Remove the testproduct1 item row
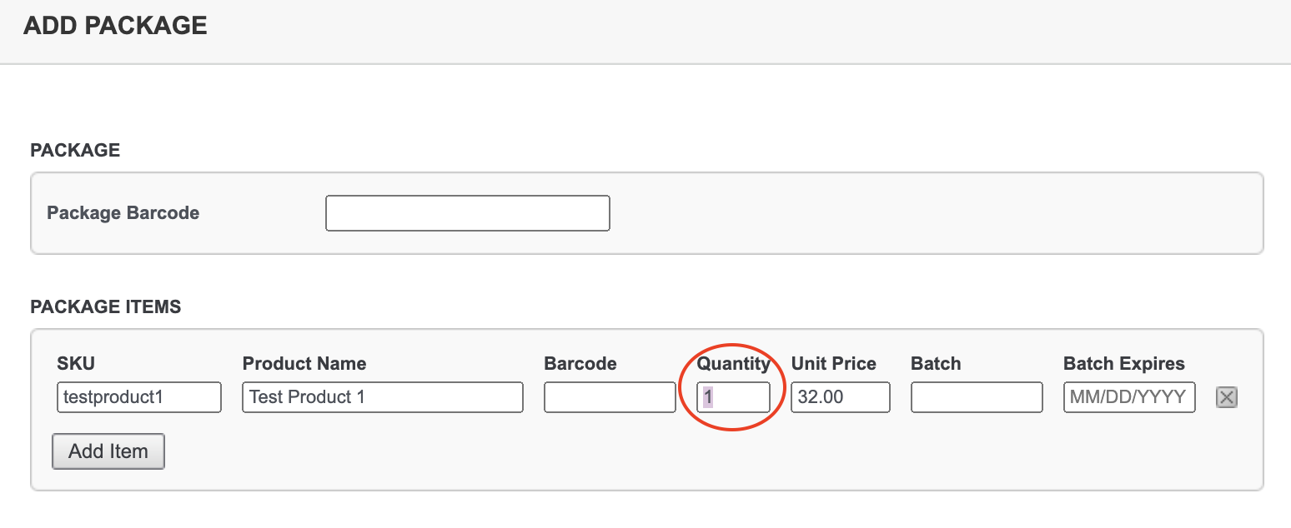 coord(1226,397)
